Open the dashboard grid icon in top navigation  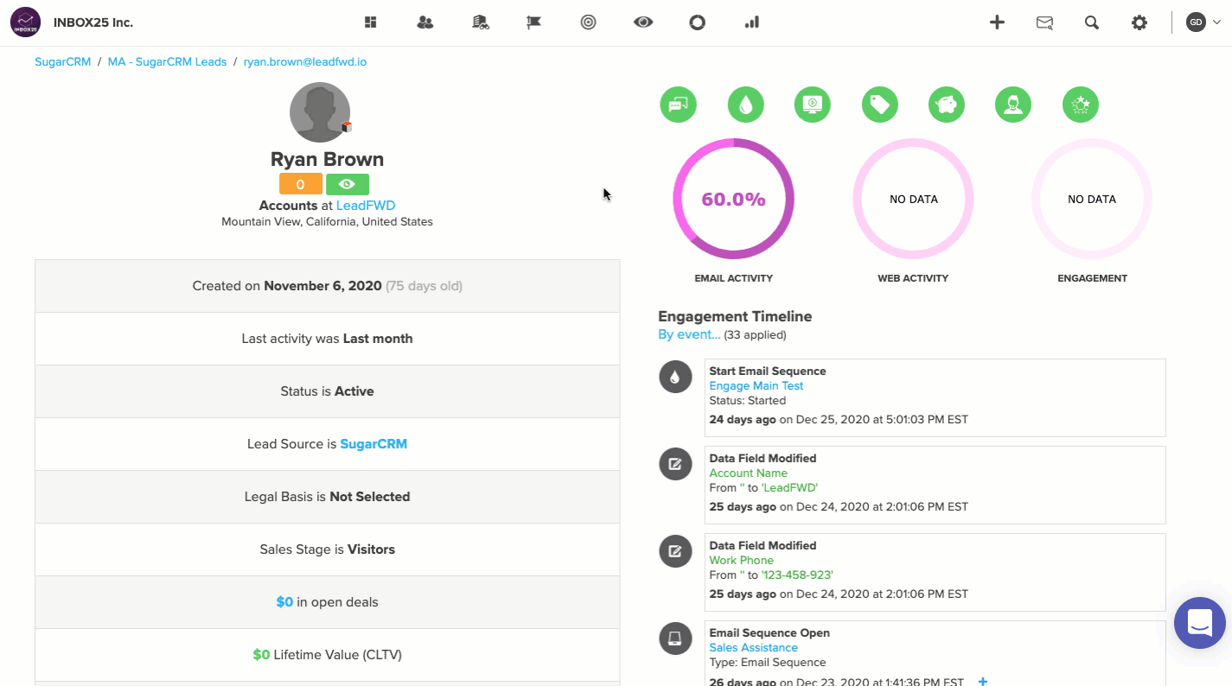tap(371, 22)
